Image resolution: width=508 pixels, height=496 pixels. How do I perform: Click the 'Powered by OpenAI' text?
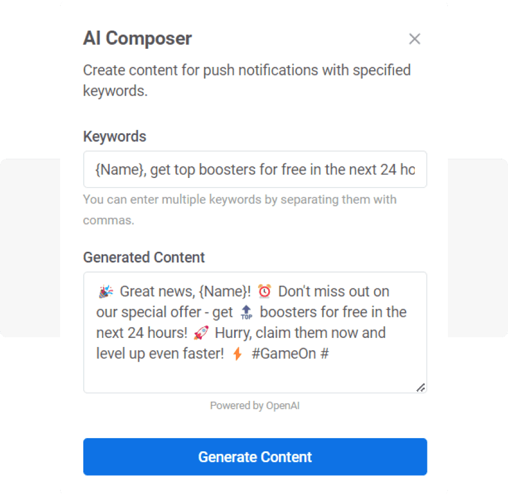click(255, 405)
